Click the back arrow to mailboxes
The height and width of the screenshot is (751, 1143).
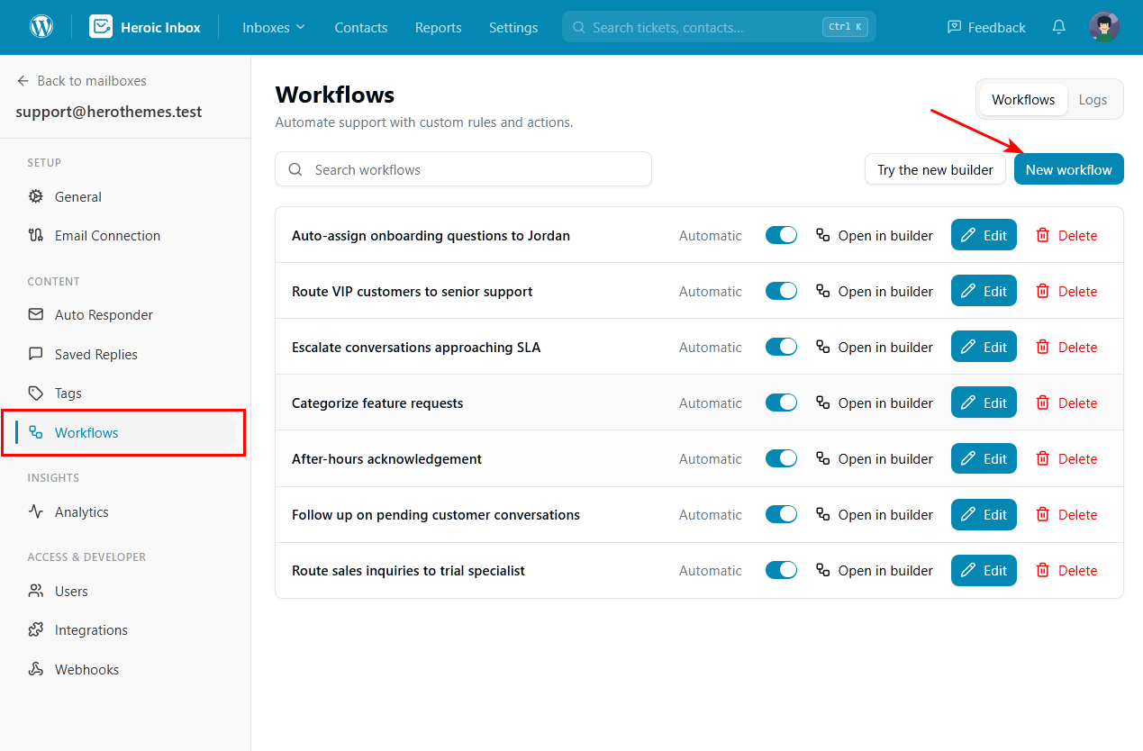click(x=23, y=81)
